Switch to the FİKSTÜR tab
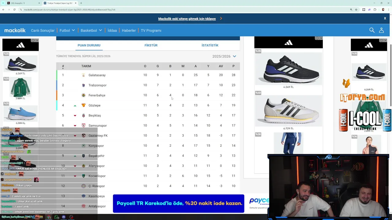Image resolution: width=392 pixels, height=220 pixels. [151, 45]
